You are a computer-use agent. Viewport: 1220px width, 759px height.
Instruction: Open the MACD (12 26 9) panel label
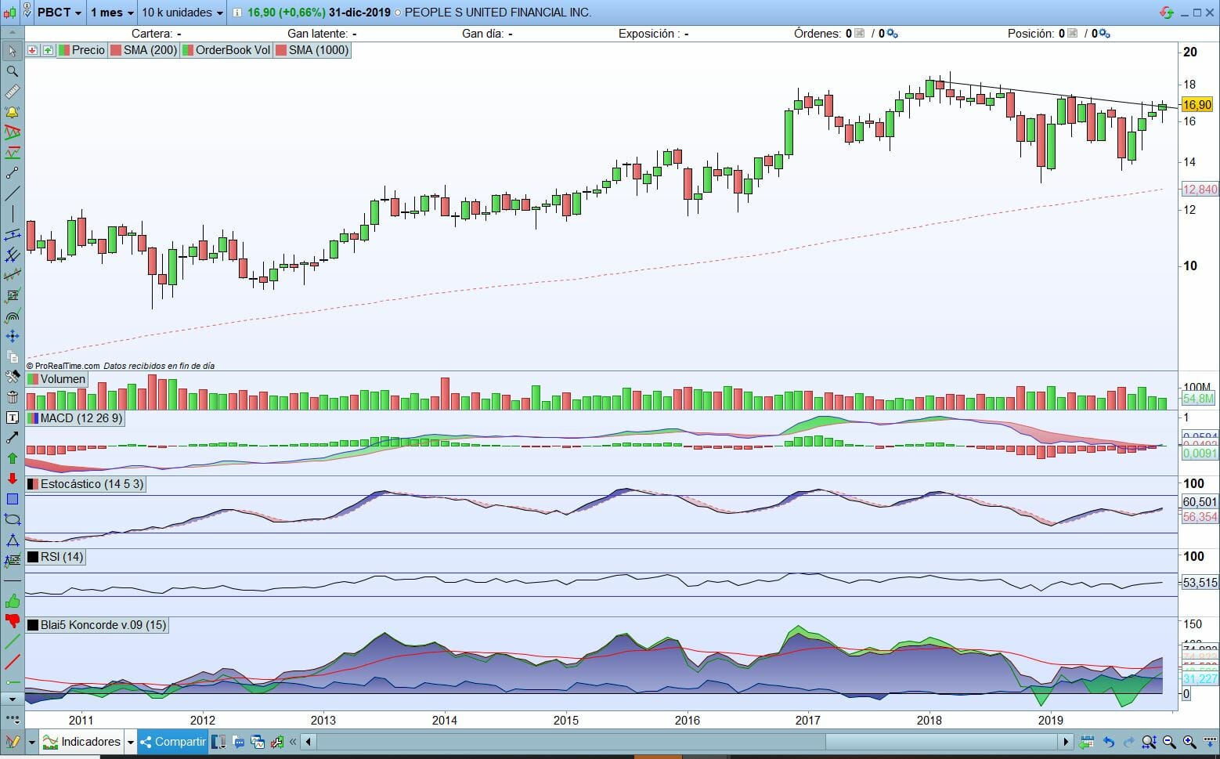click(75, 418)
